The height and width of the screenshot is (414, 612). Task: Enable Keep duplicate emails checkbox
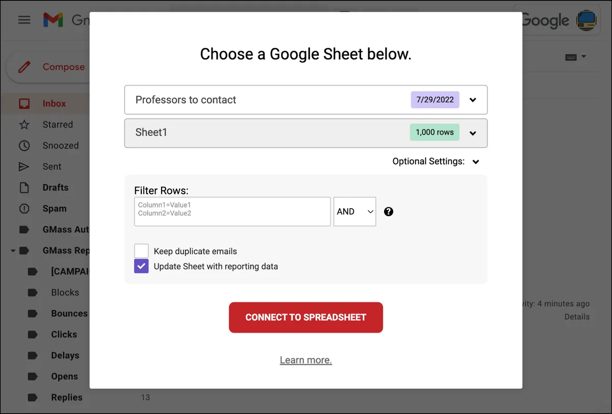tap(141, 251)
